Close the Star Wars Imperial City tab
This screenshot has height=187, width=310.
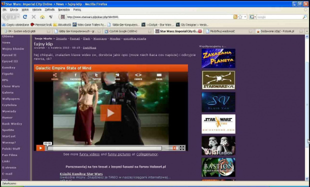click(x=200, y=31)
